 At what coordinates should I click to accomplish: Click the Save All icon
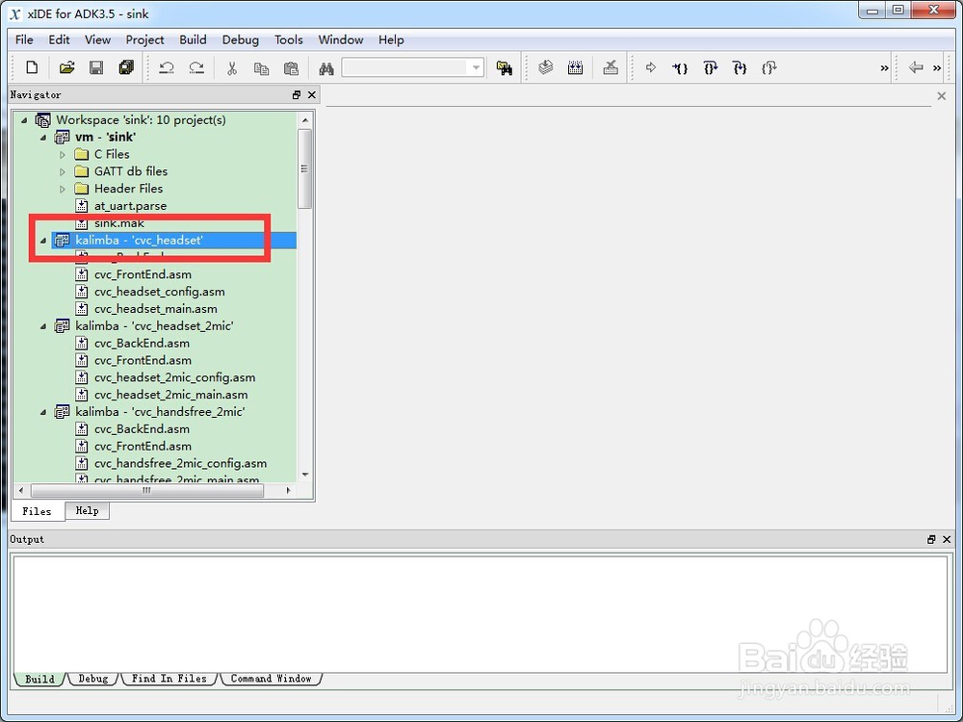coord(126,67)
